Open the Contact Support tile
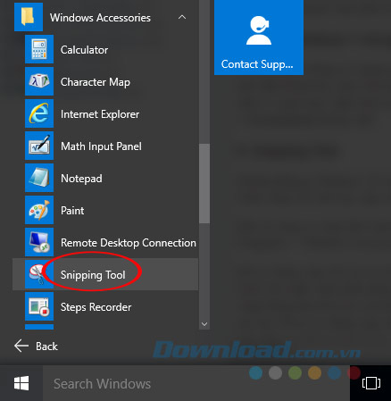 259,38
